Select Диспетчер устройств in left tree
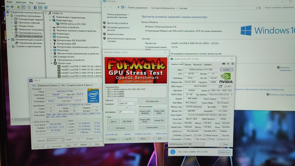Image resolution: width=295 pixels, height=166 pixels. click(30, 36)
